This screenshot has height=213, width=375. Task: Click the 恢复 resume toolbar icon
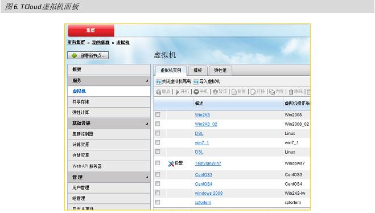(234, 92)
